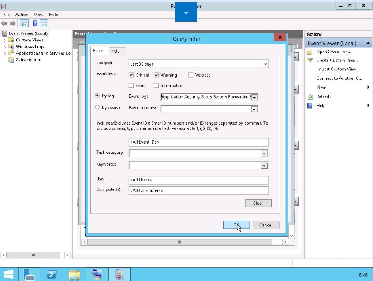Open File Explorer from the taskbar
373x281 pixels.
click(x=74, y=274)
